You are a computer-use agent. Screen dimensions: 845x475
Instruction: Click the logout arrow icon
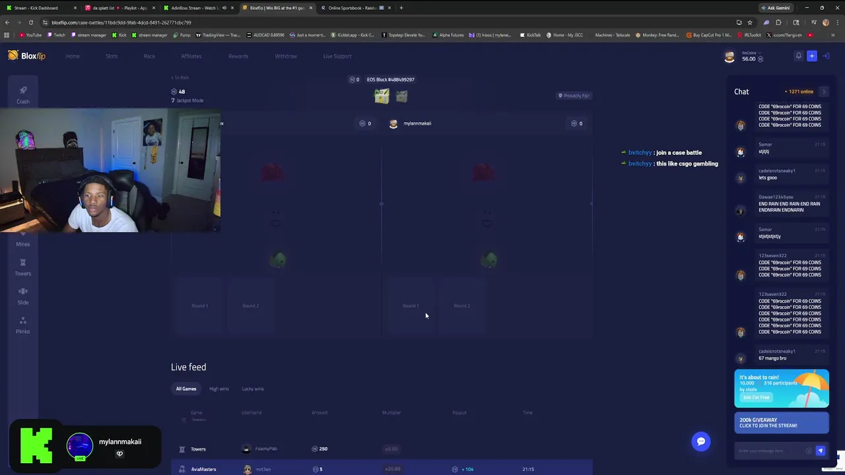coord(826,56)
